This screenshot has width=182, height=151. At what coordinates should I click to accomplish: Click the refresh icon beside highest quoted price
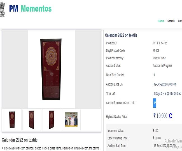tap(171, 116)
